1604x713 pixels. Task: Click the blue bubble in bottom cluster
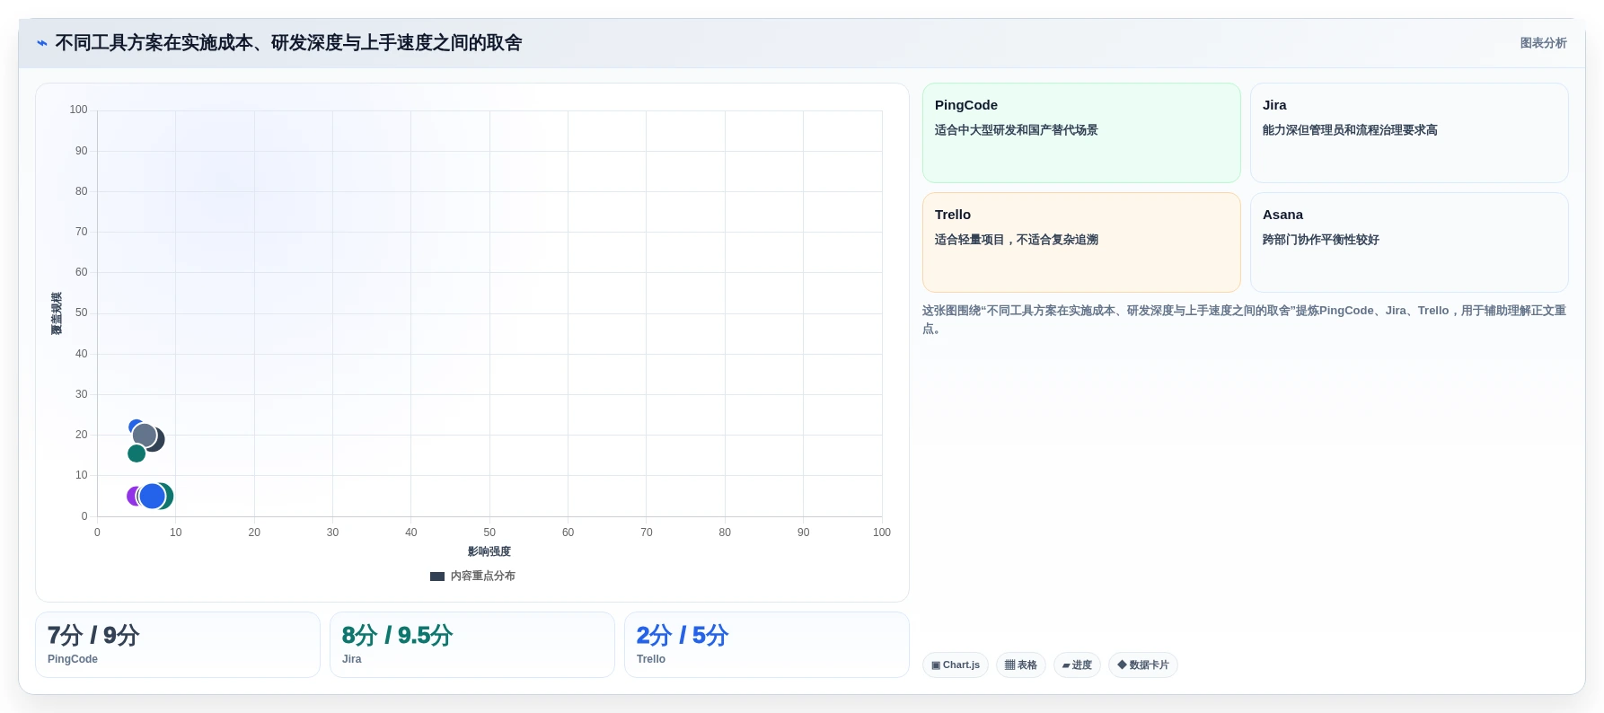153,496
